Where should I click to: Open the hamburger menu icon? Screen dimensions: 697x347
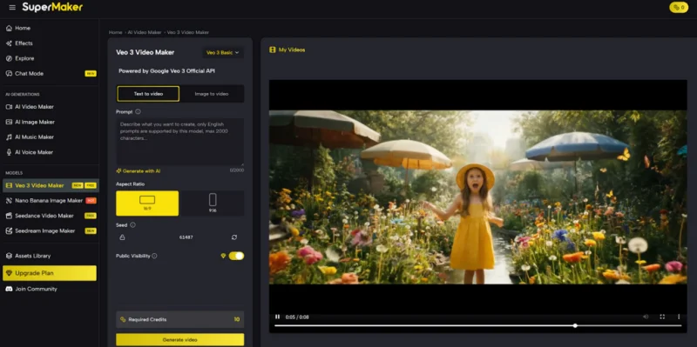(12, 8)
